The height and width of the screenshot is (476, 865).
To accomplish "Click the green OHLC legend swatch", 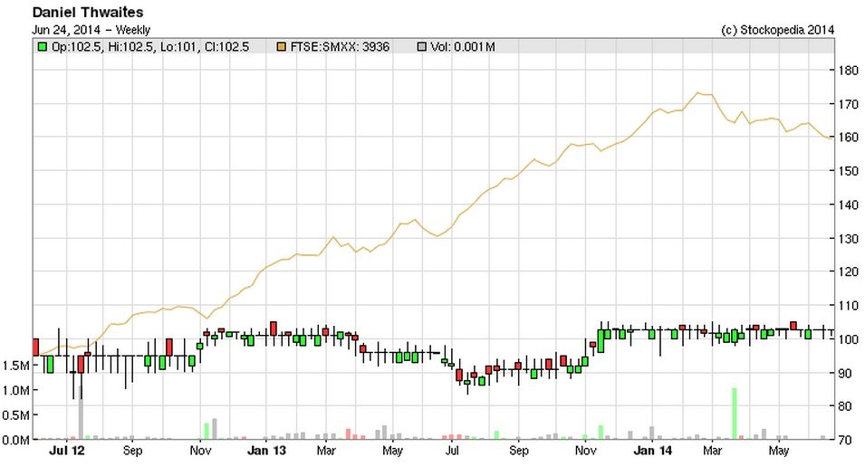I will pyautogui.click(x=42, y=47).
